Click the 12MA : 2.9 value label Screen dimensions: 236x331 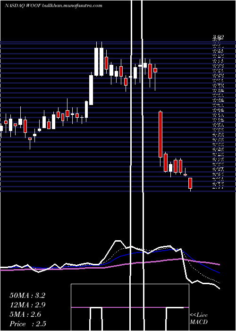pos(27,305)
